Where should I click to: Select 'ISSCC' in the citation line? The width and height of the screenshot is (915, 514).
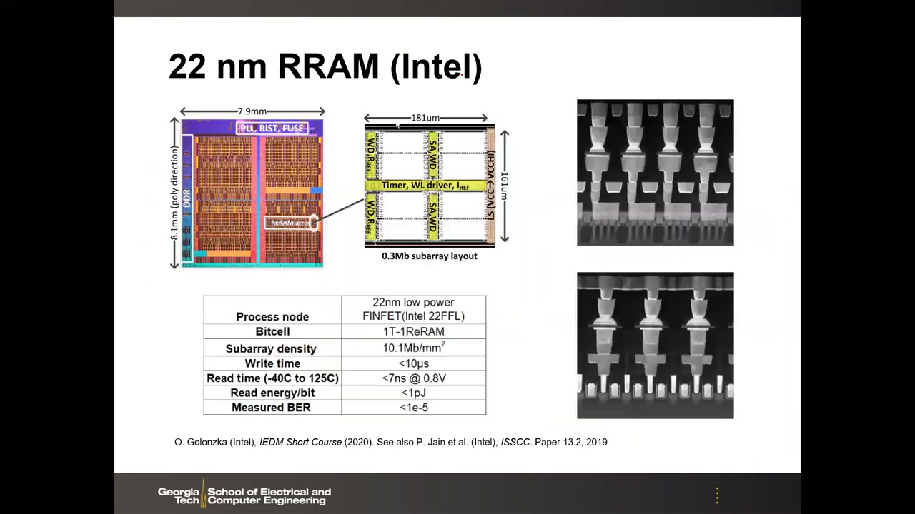pos(516,443)
